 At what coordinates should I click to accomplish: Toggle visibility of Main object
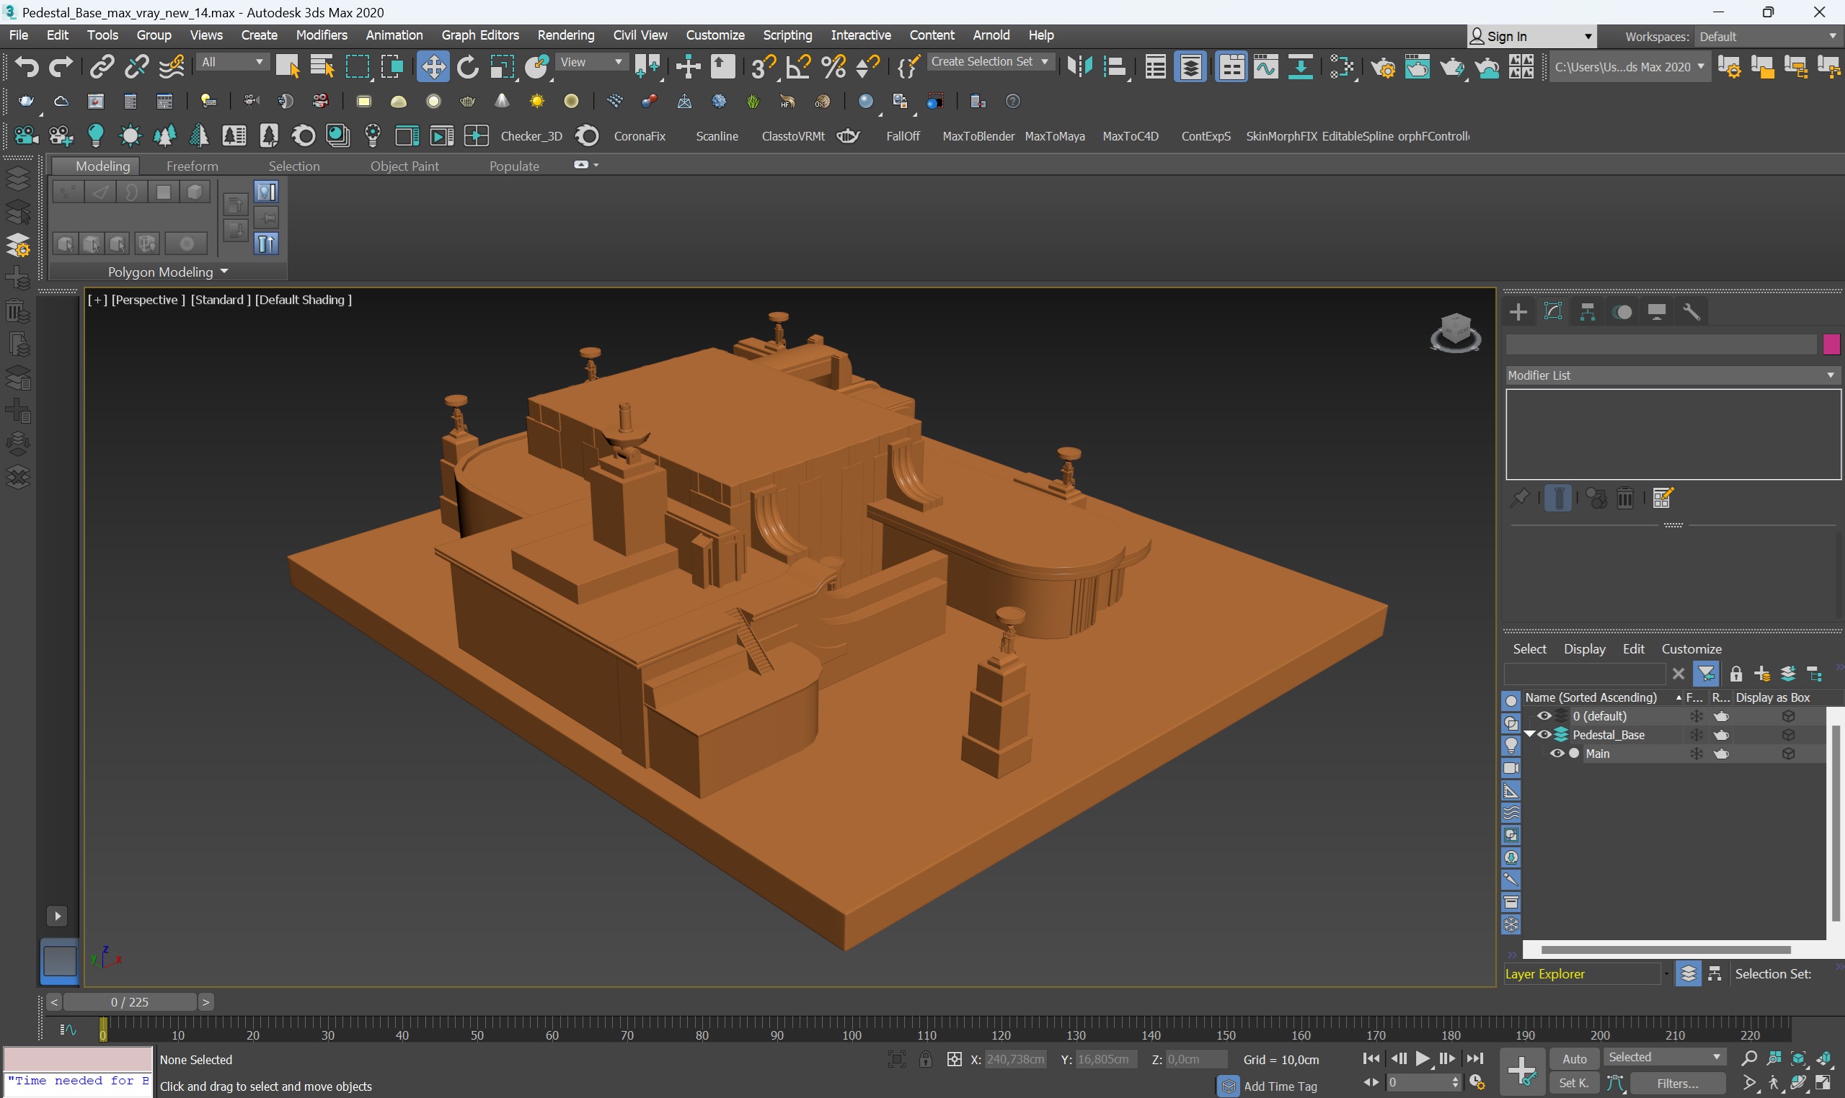click(1557, 754)
